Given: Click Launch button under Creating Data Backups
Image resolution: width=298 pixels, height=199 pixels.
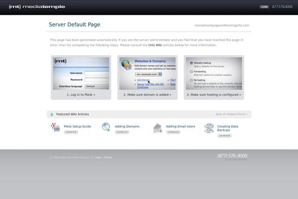Looking at the screenshot, I should 224,136.
